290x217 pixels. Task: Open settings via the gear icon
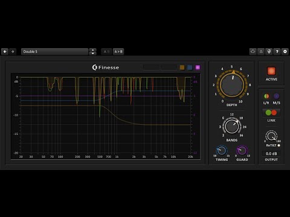[x=285, y=52]
